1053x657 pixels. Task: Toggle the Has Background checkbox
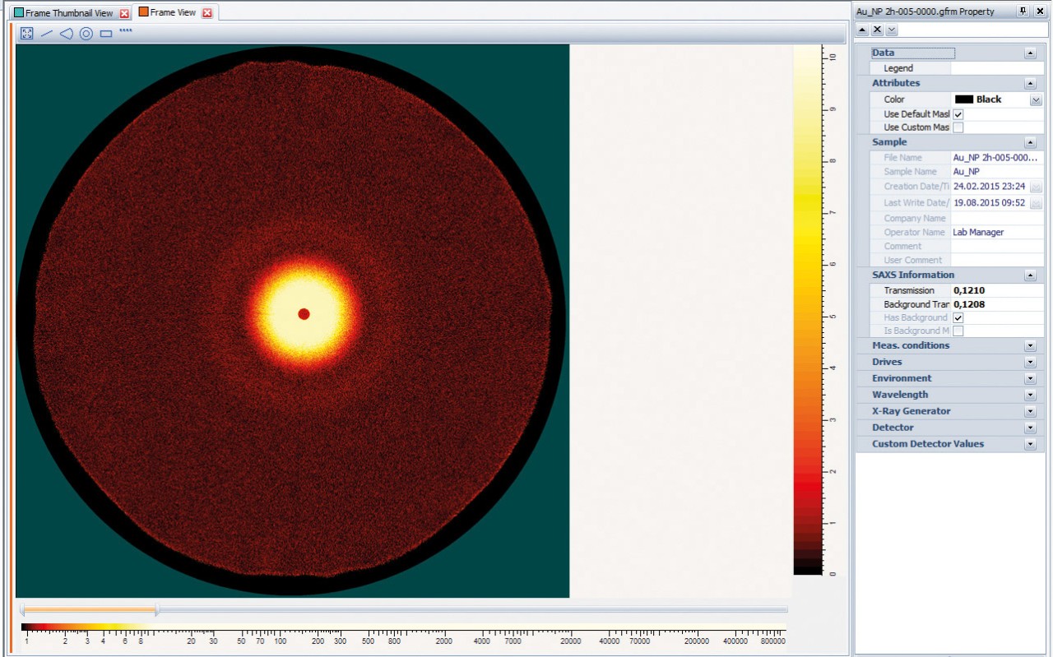click(x=958, y=317)
